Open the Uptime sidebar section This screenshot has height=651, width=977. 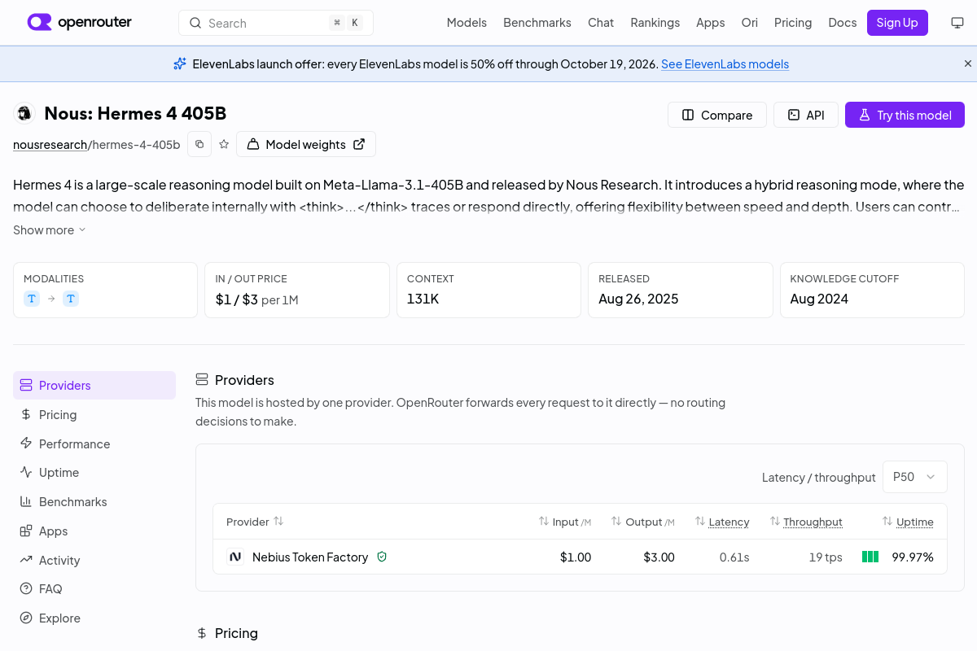[94, 473]
